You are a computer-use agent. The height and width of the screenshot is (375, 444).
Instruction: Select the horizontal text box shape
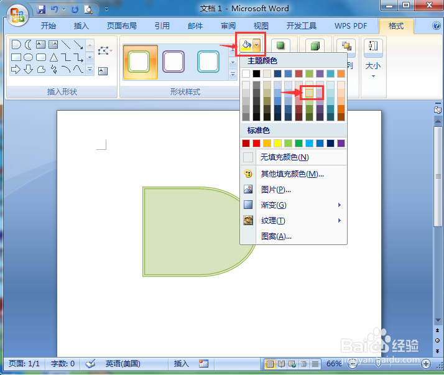click(x=40, y=45)
